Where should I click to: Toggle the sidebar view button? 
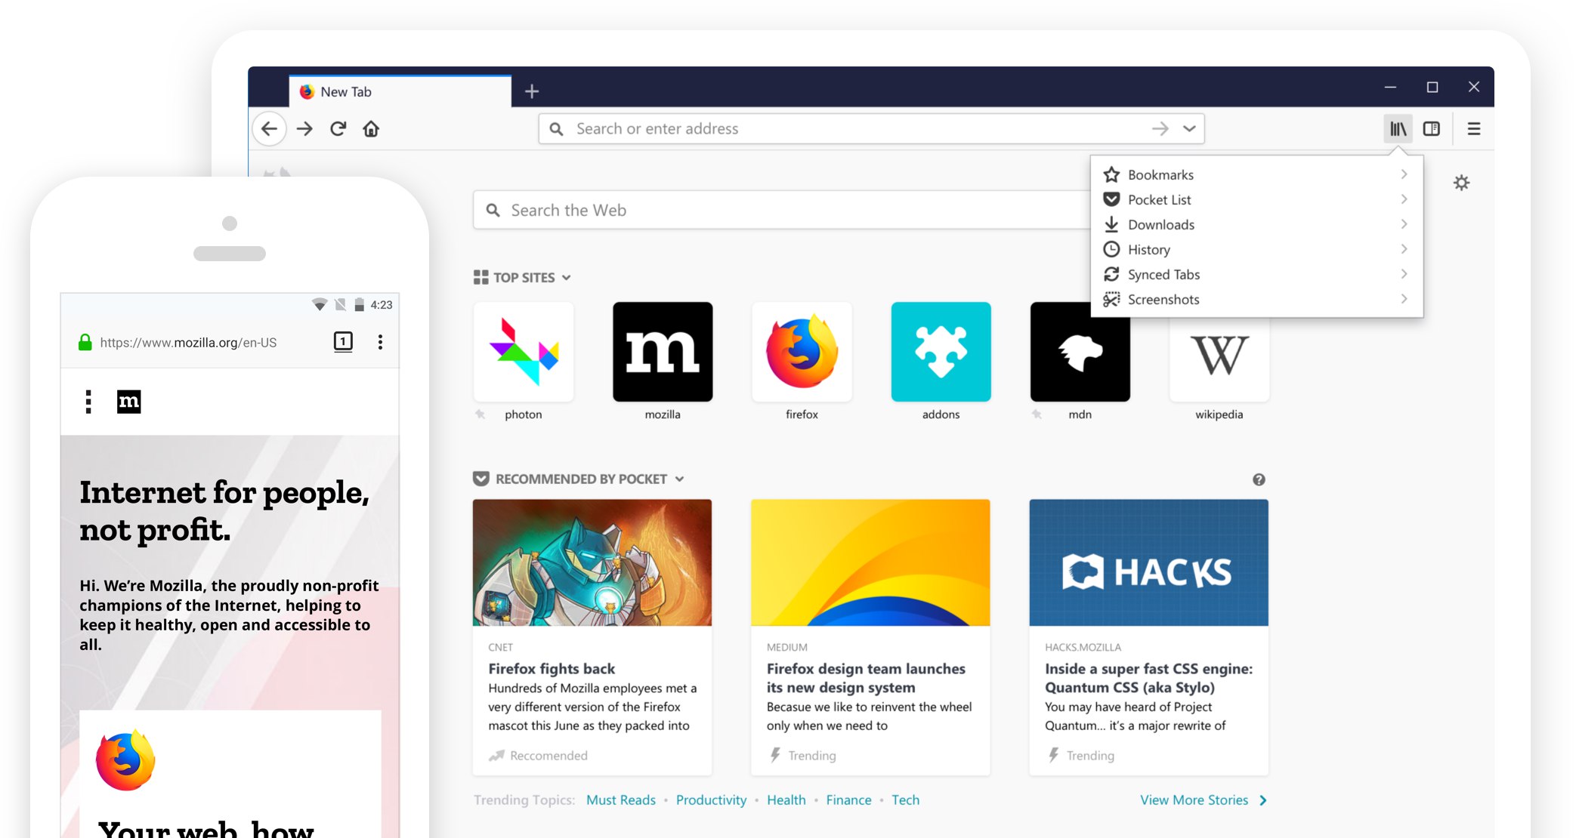[x=1432, y=129]
